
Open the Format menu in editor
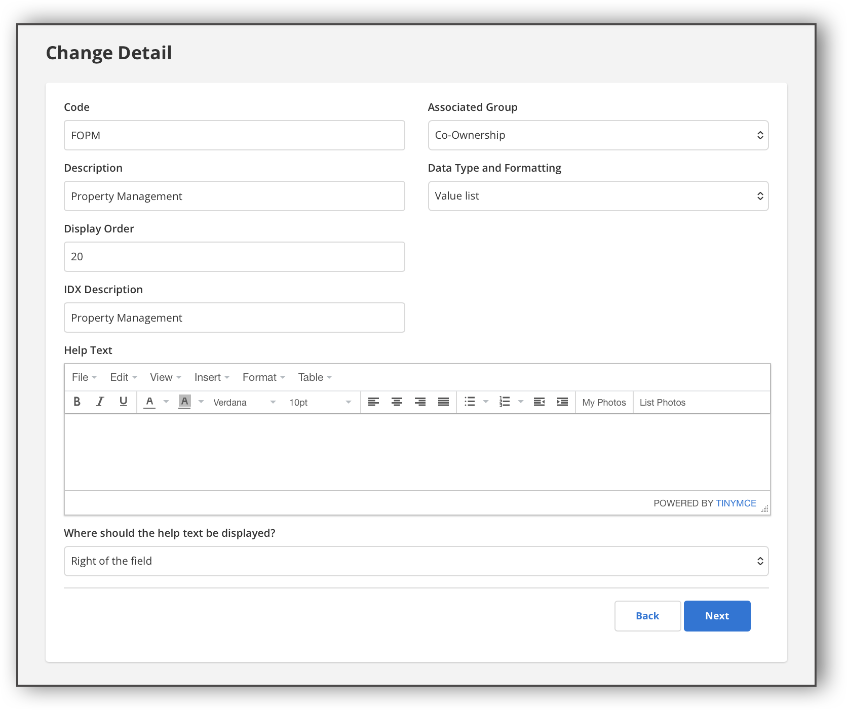pos(264,377)
